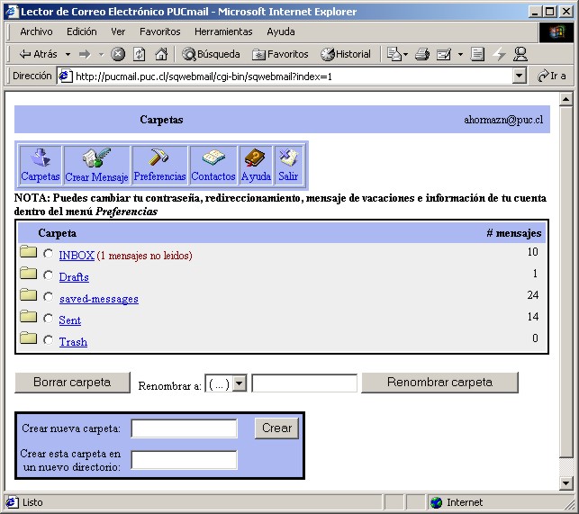Click the Borrar carpeta button
The image size is (579, 514).
pos(72,383)
